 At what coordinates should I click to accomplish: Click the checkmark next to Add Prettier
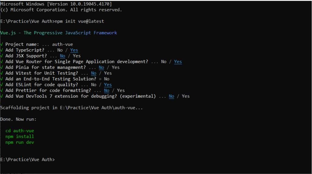[x=2, y=91]
